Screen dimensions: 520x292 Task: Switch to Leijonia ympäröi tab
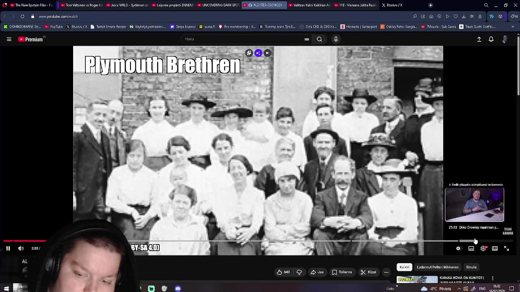click(x=172, y=5)
